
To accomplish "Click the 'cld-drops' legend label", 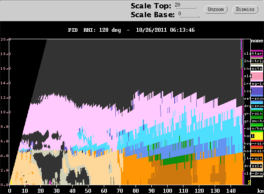I will tap(253, 173).
